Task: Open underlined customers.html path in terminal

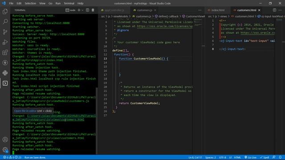Action: point(54,118)
